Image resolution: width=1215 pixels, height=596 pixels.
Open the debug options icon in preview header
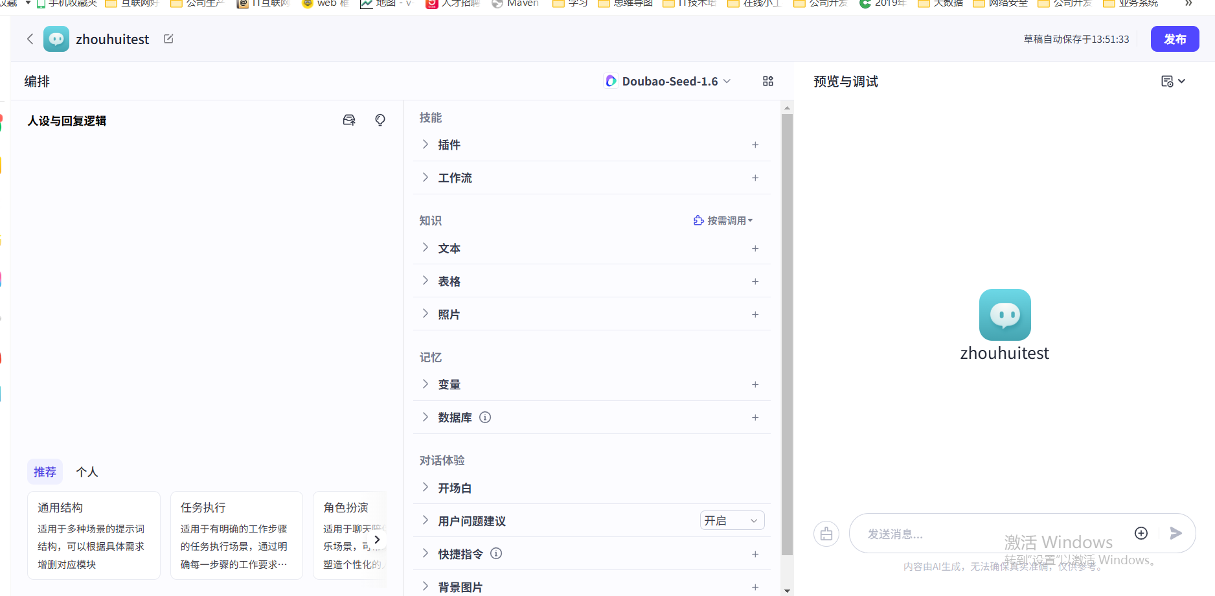pyautogui.click(x=1172, y=81)
